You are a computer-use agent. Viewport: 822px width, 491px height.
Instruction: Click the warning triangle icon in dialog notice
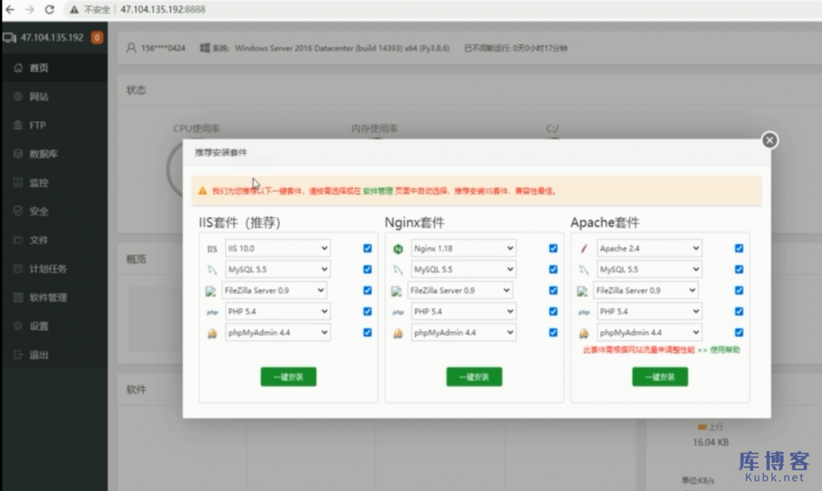click(x=202, y=191)
